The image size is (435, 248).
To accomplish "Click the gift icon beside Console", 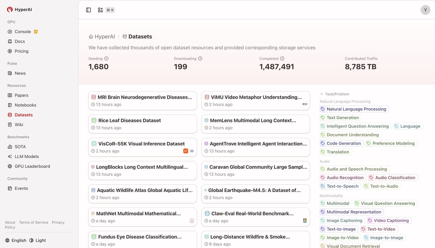I will 36,31.
